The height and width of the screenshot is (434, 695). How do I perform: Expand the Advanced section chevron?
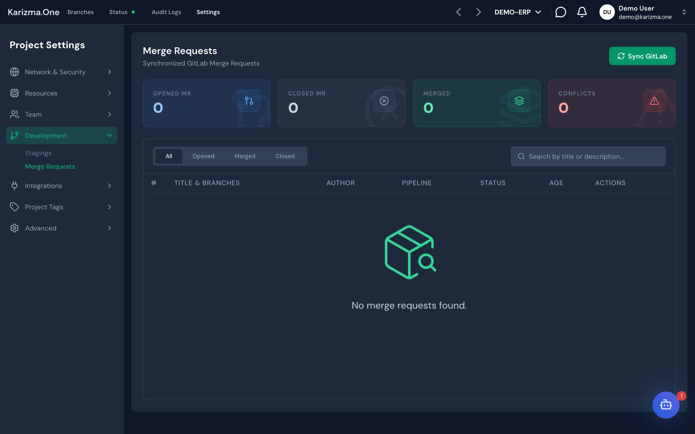click(109, 228)
